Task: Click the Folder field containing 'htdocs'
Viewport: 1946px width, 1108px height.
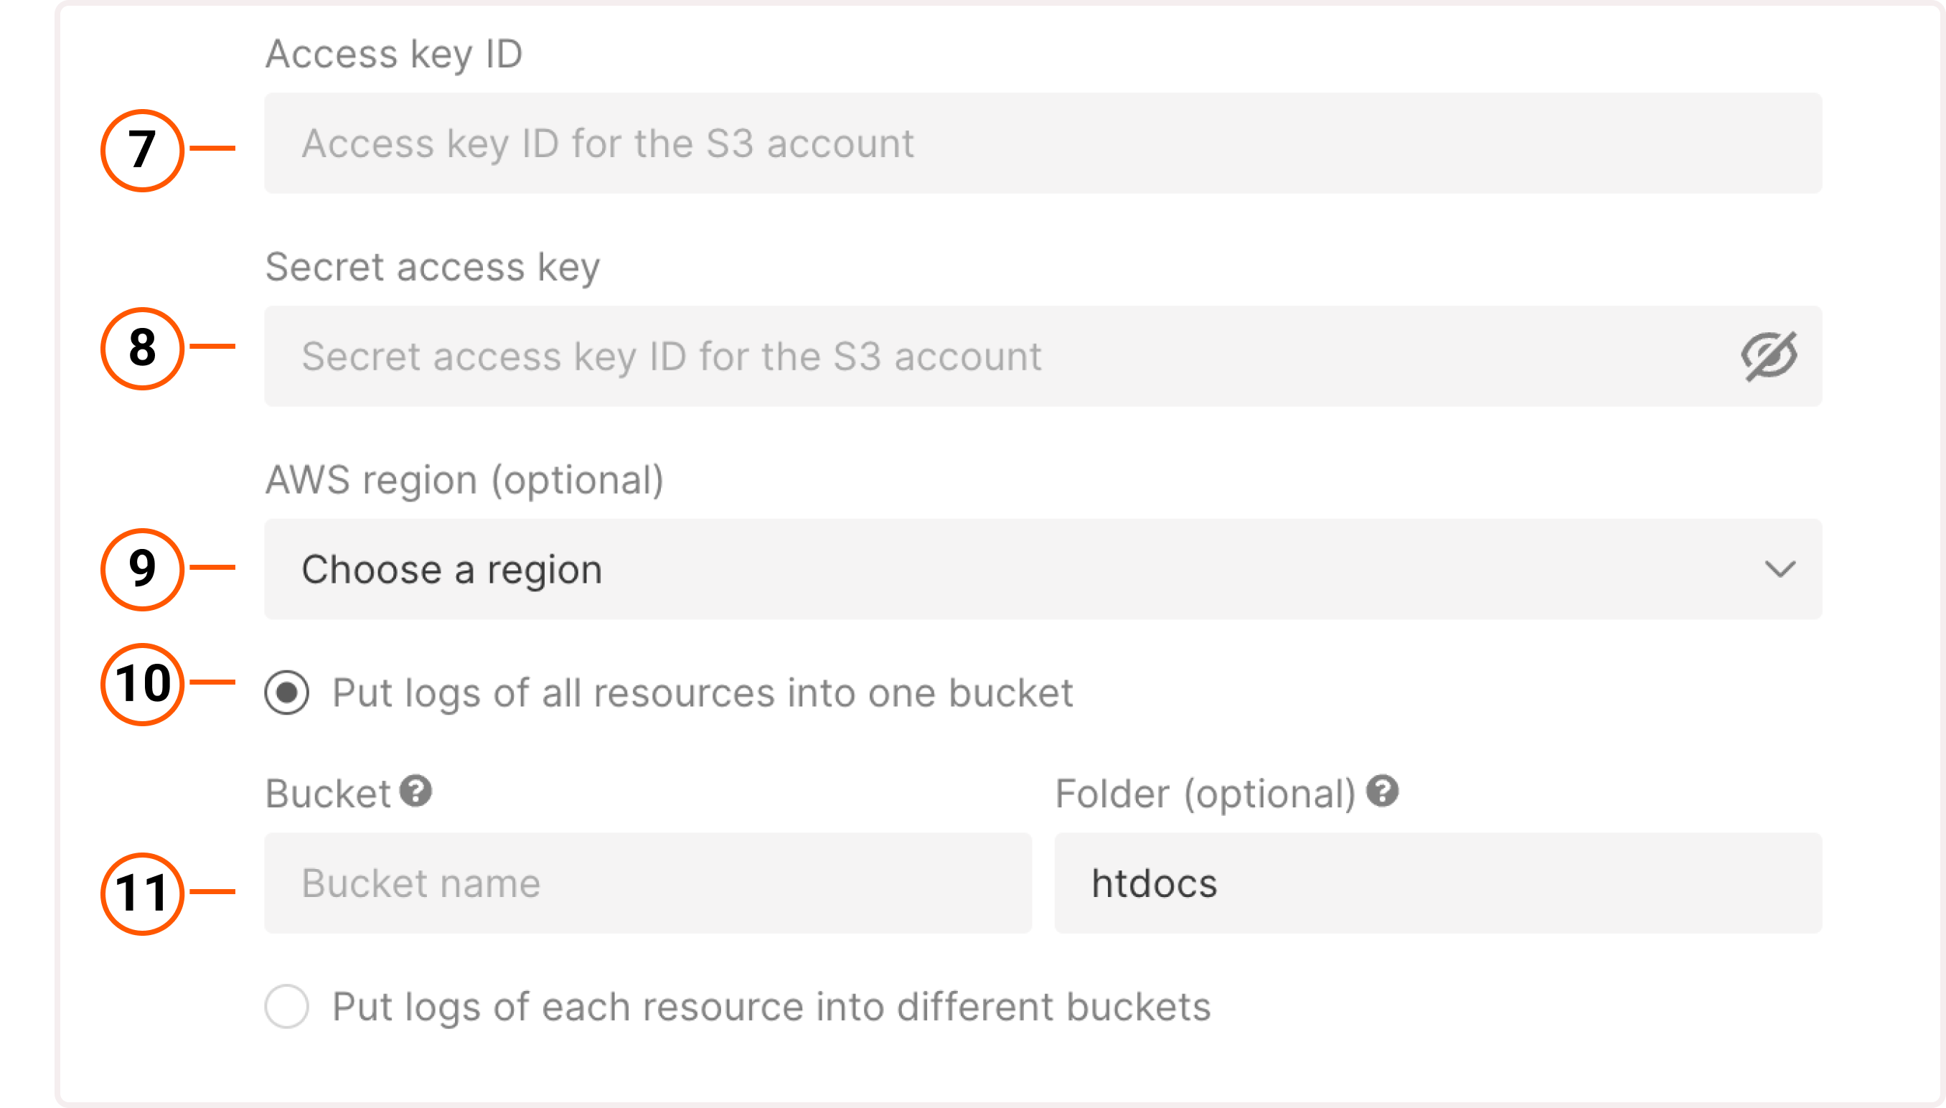Action: 1438,883
